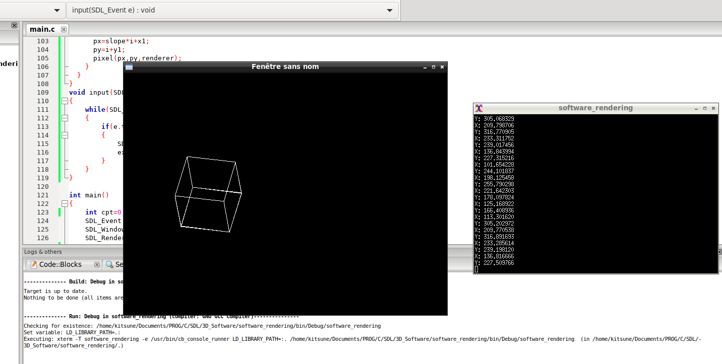Collapse main() fold at line 122
This screenshot has width=722, height=364.
[x=65, y=203]
